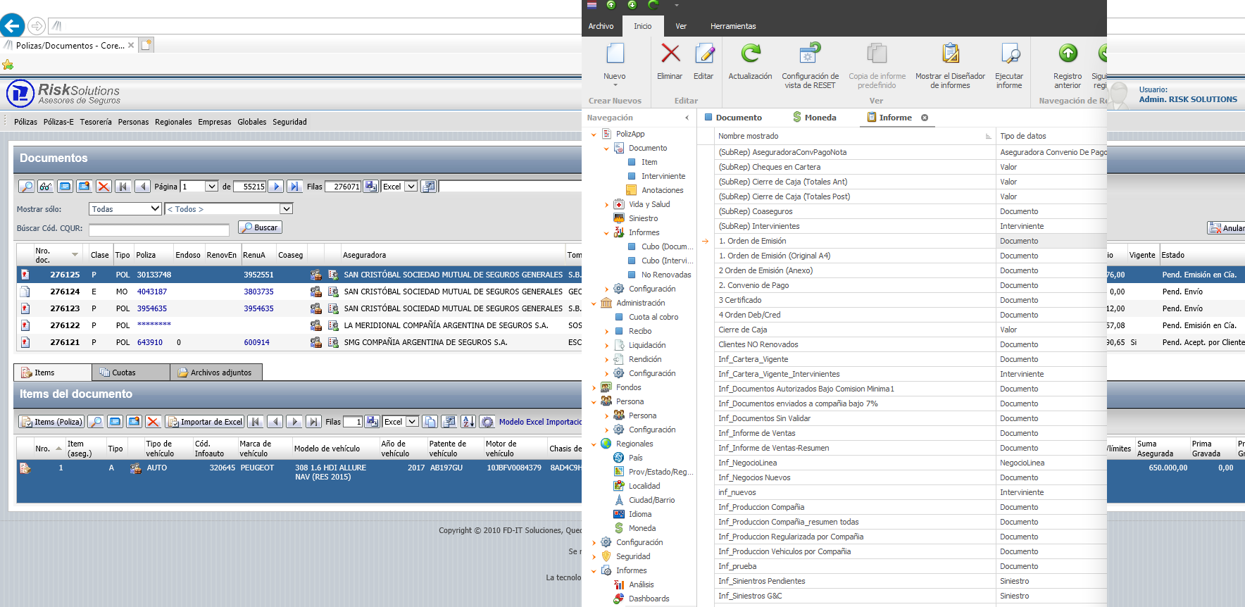Click Importar de Excel button
The image size is (1245, 607).
coord(204,422)
